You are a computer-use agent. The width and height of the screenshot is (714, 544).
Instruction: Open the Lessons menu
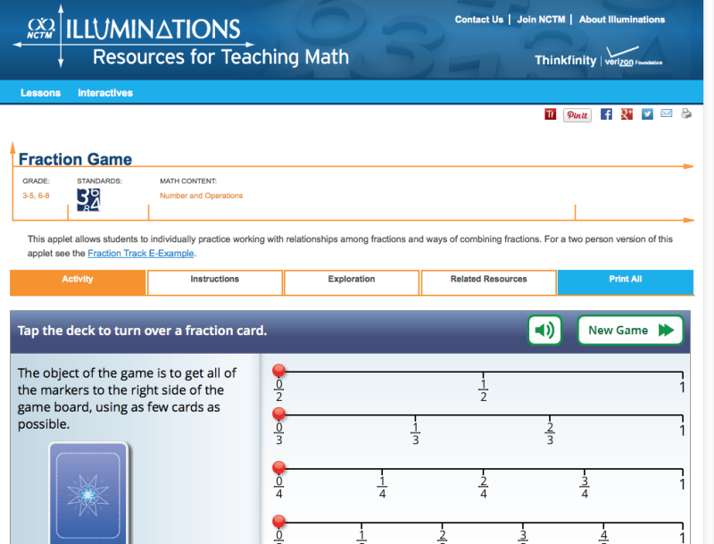pyautogui.click(x=40, y=92)
